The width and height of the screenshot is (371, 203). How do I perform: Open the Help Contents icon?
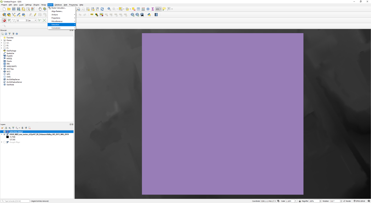pos(156,14)
